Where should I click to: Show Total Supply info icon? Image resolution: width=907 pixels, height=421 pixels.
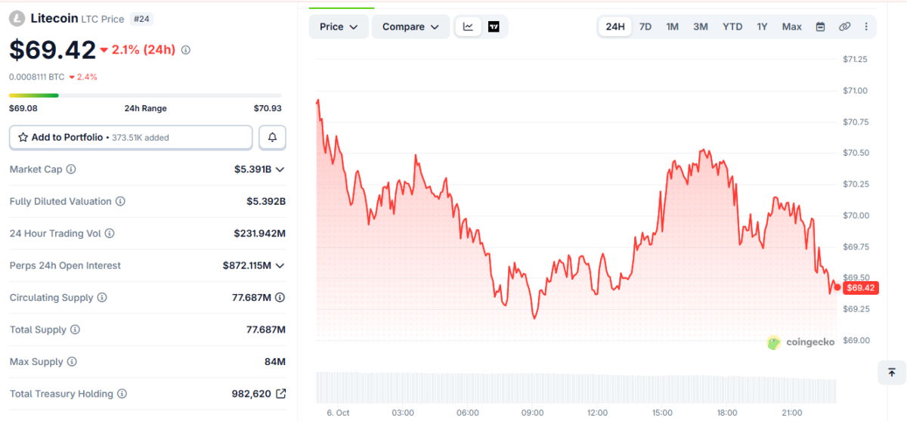(x=75, y=330)
